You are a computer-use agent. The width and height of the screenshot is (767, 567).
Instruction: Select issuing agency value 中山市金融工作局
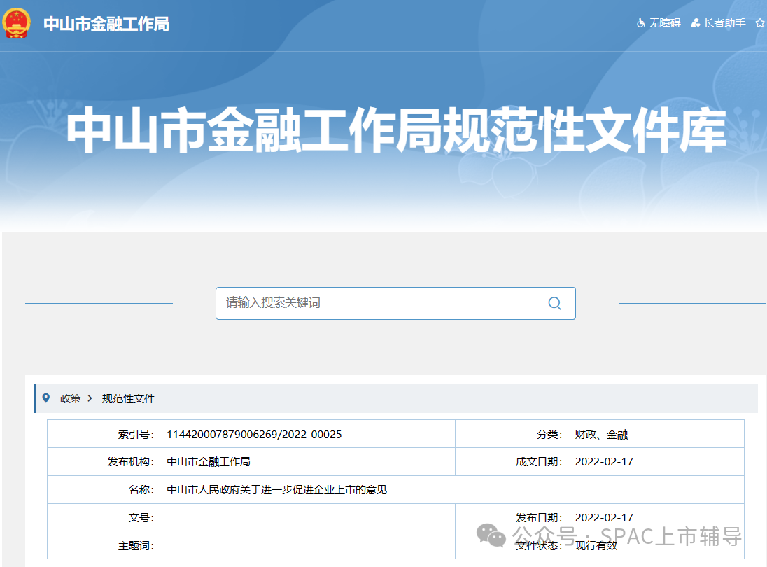[x=209, y=462]
